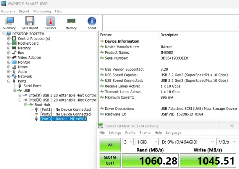Open CrystalDiskMark Settings menu
The width and height of the screenshot is (239, 169).
point(115,133)
